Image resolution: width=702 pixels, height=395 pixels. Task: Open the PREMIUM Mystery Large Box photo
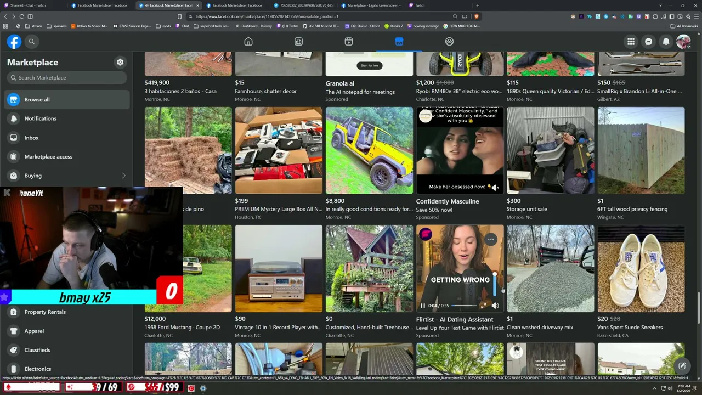[x=279, y=150]
